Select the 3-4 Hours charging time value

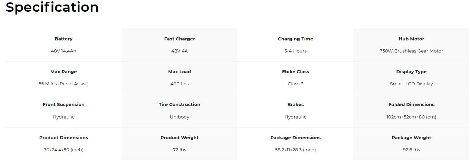tap(295, 51)
